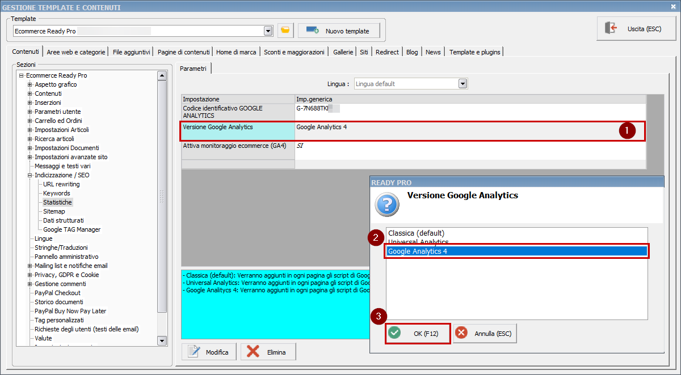
Task: Open the Lingua default dropdown
Action: 463,84
